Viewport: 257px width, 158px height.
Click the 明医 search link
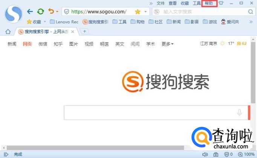tap(104, 44)
